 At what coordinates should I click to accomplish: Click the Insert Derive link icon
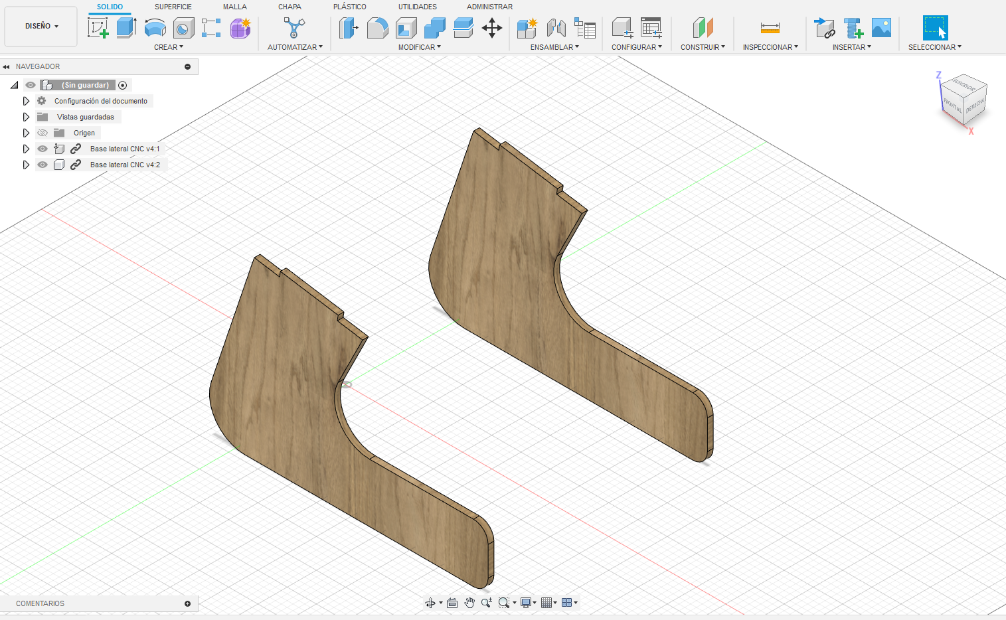point(825,27)
